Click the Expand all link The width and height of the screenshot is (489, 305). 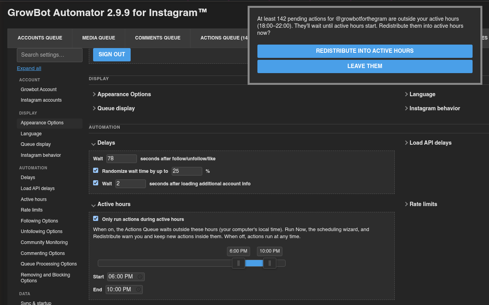[29, 68]
